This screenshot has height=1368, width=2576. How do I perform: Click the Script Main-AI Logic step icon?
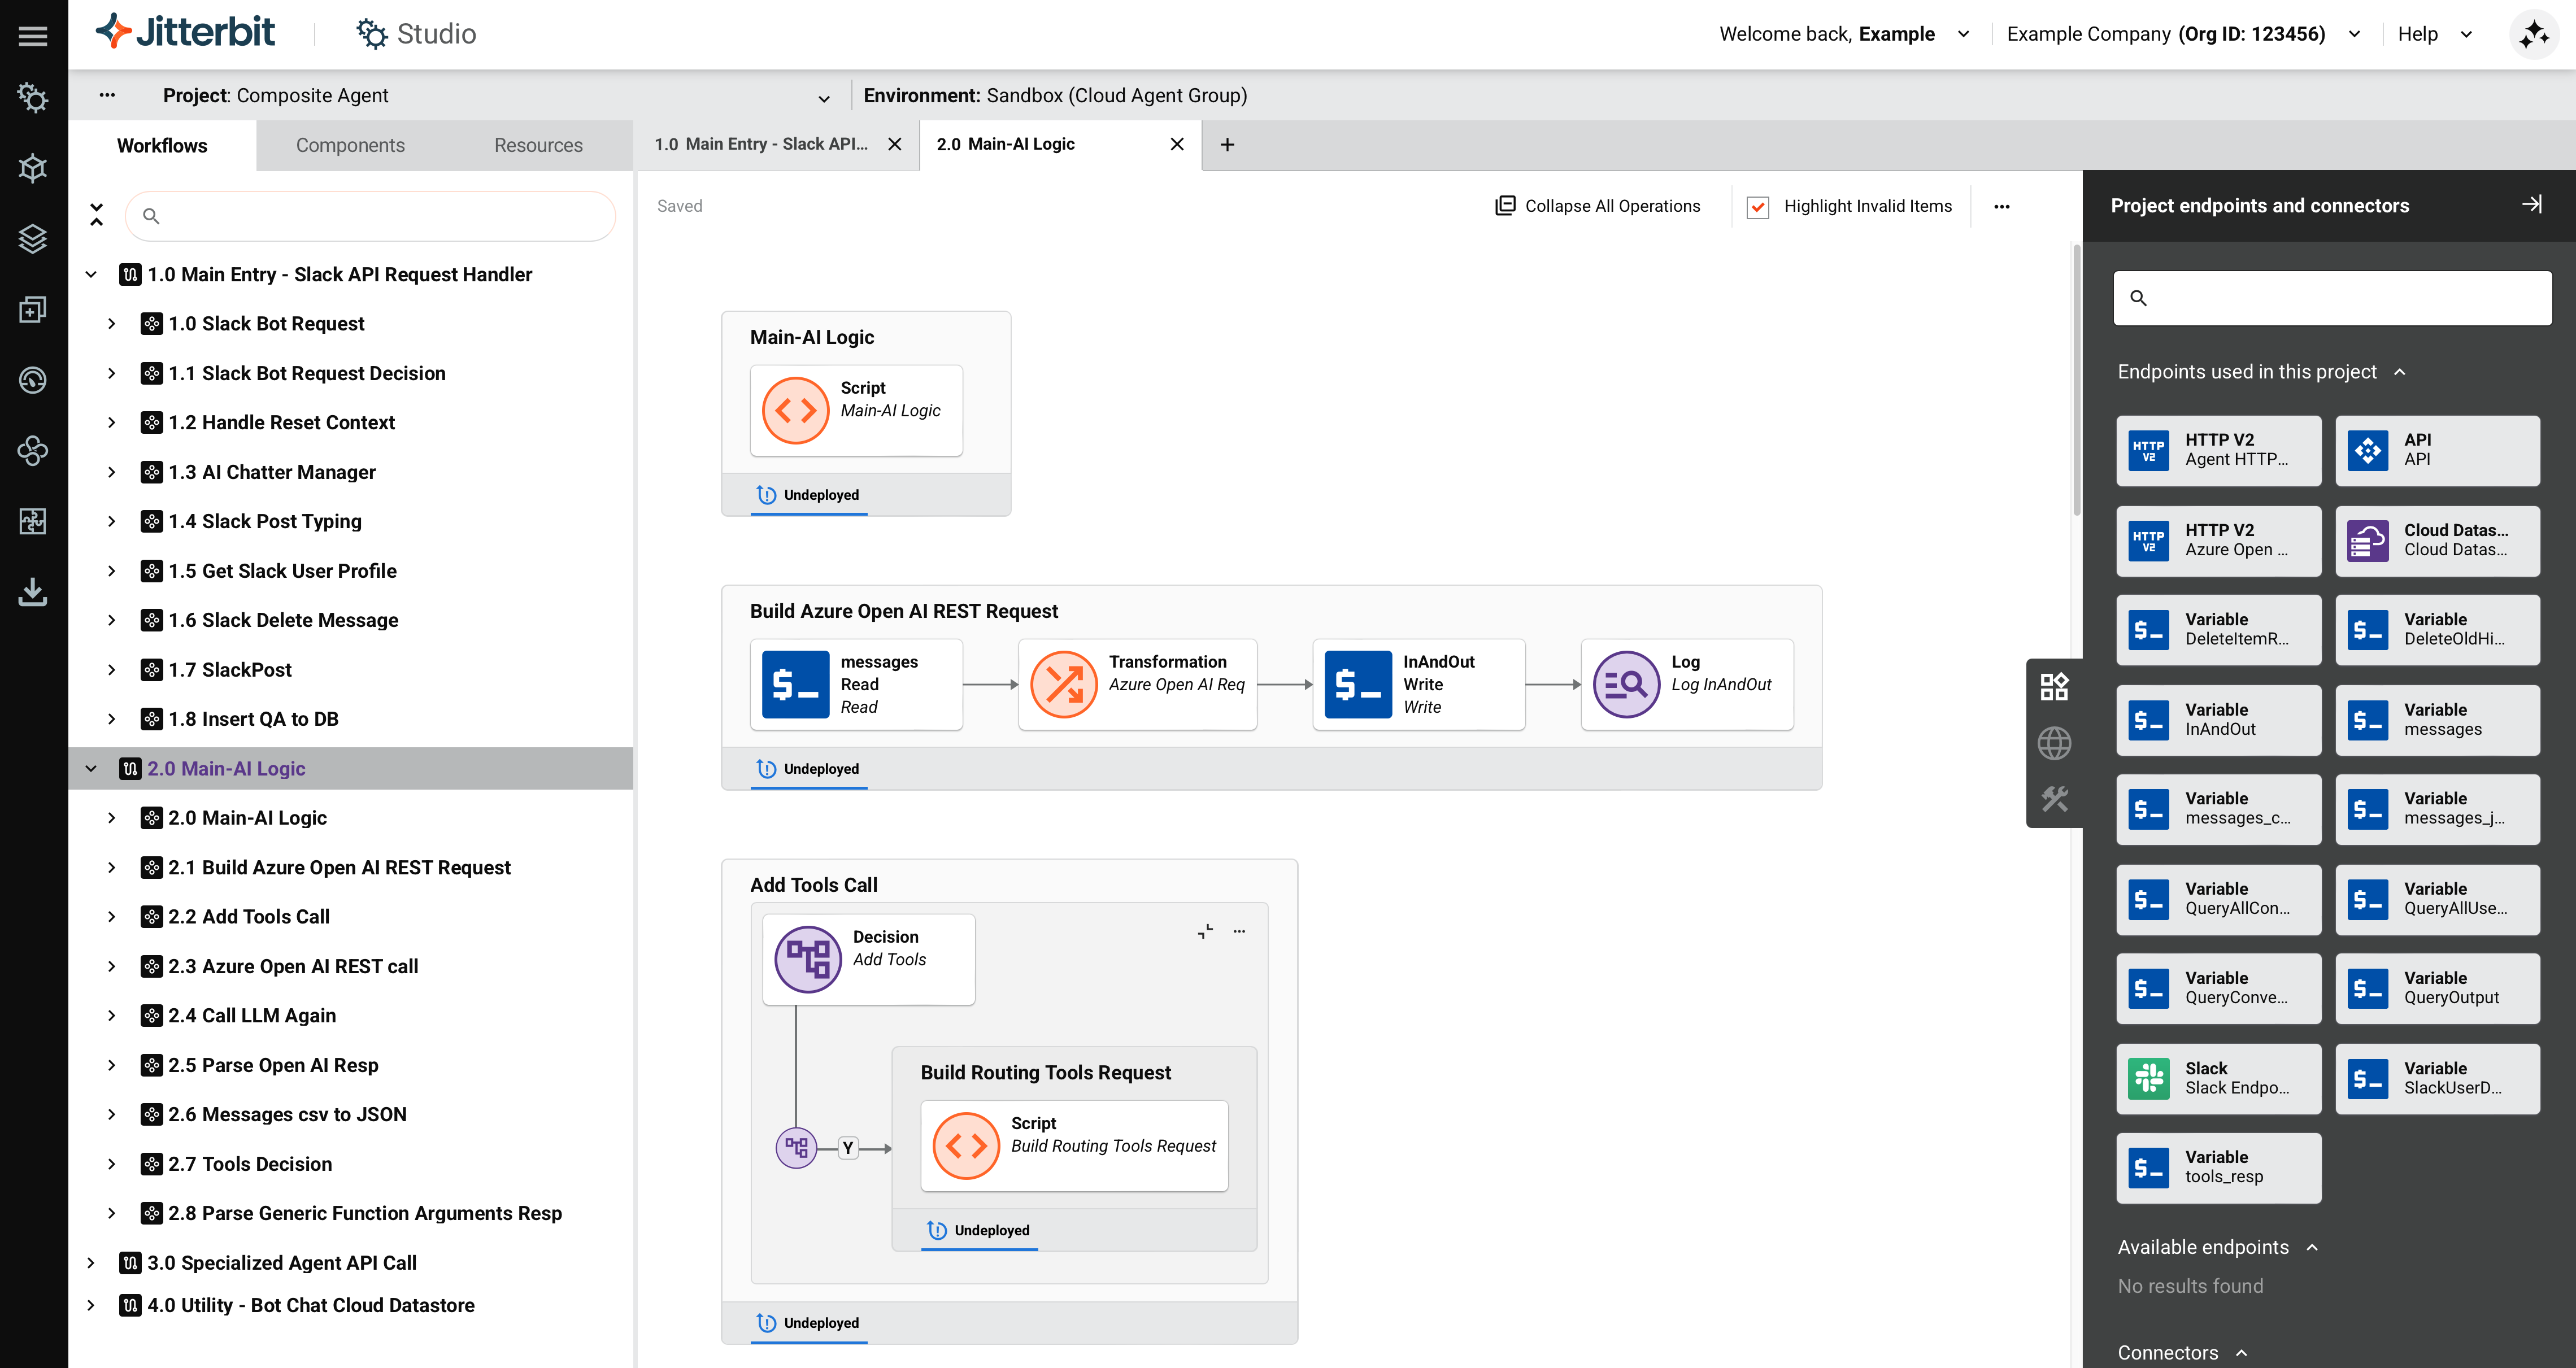[795, 410]
